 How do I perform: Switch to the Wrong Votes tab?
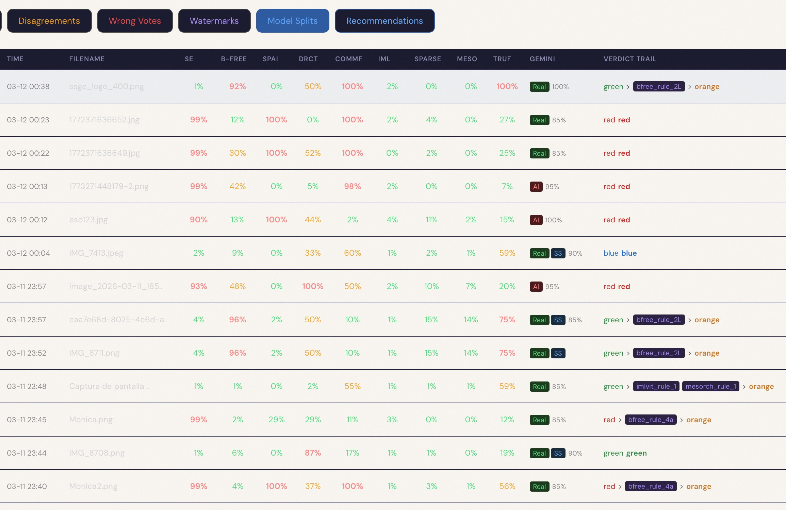(135, 21)
